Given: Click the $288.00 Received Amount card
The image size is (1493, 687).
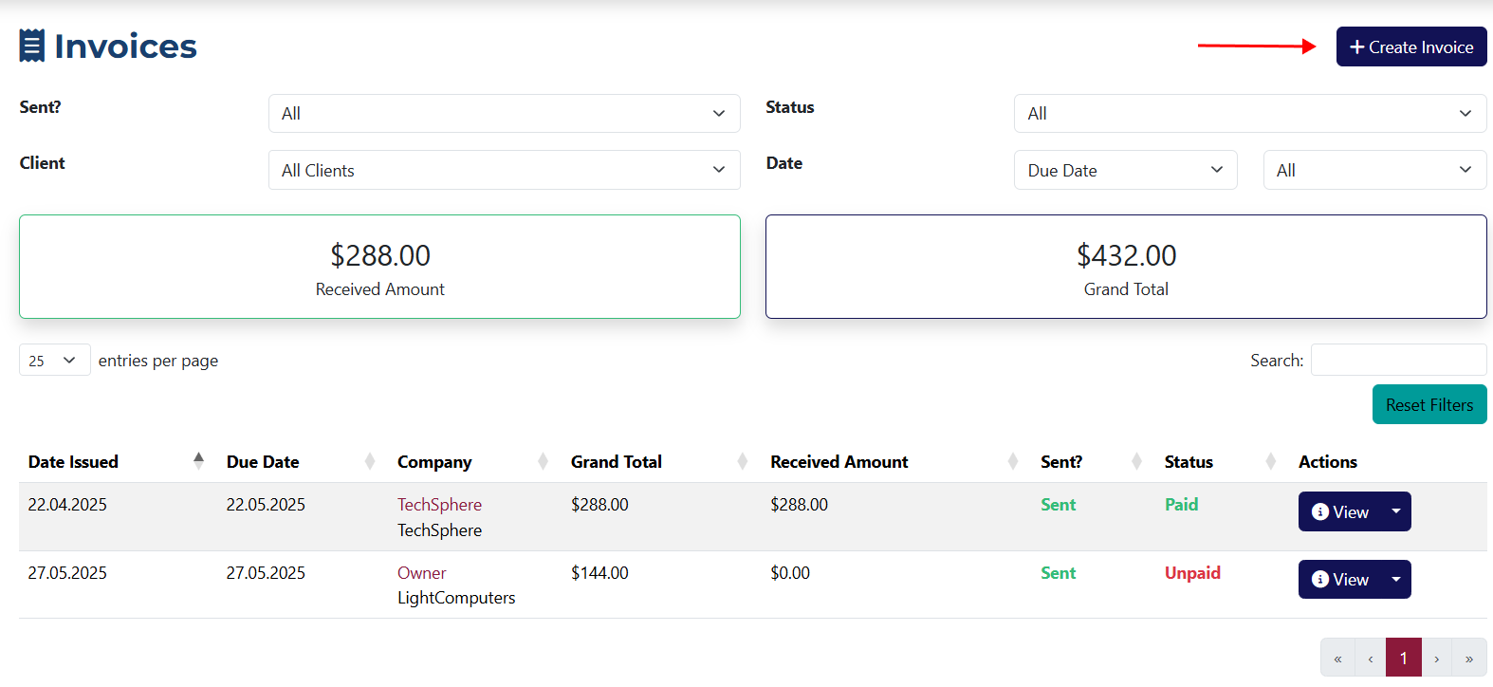Looking at the screenshot, I should point(379,267).
